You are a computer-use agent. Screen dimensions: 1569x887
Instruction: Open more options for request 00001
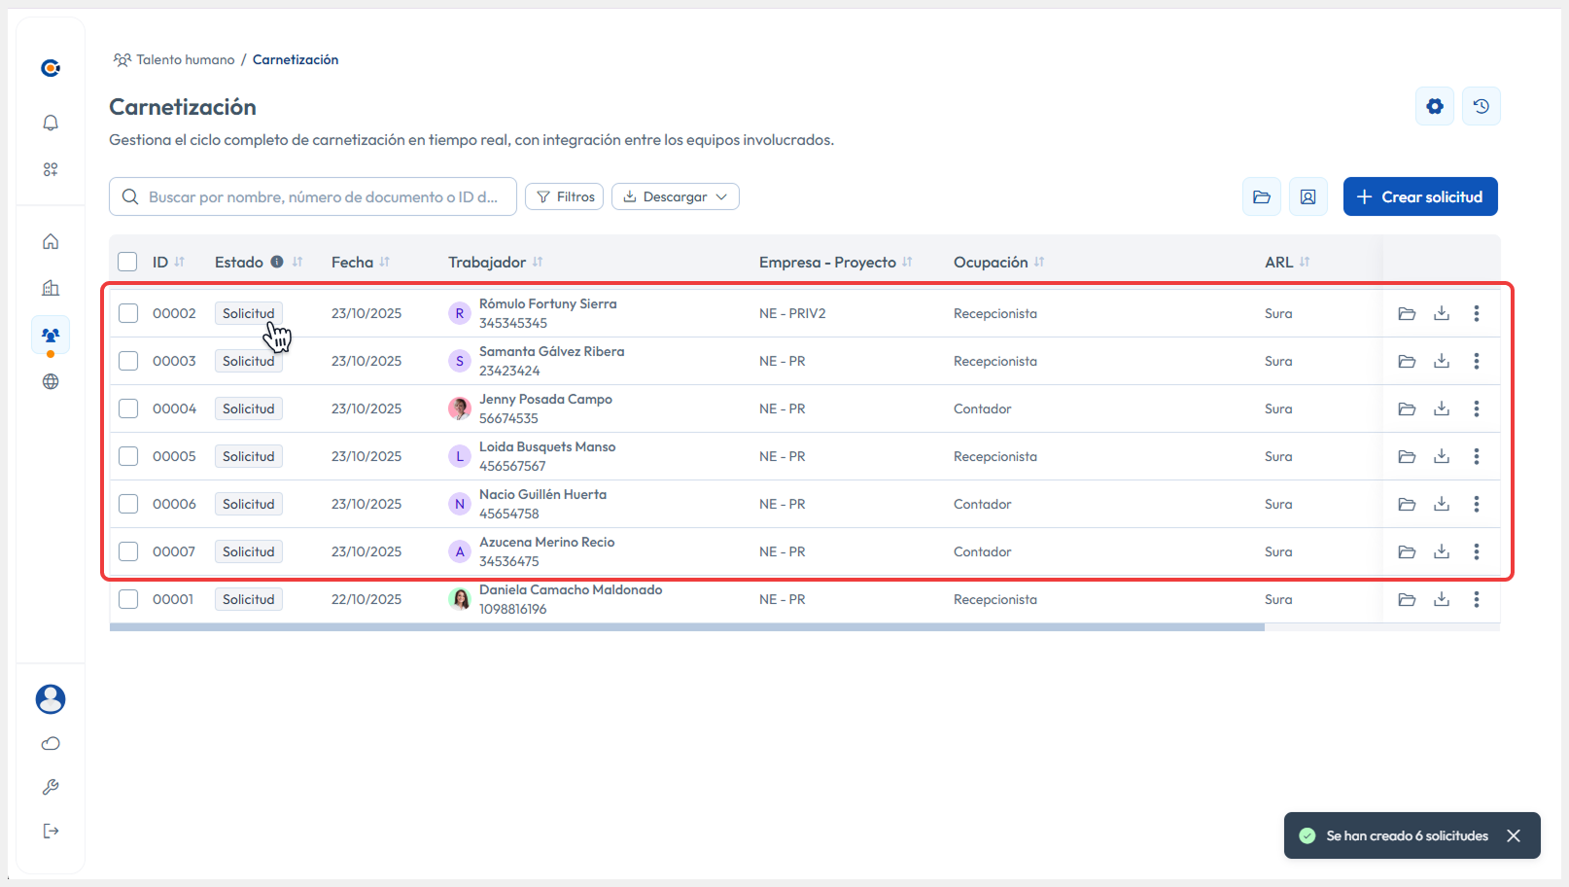click(1476, 599)
